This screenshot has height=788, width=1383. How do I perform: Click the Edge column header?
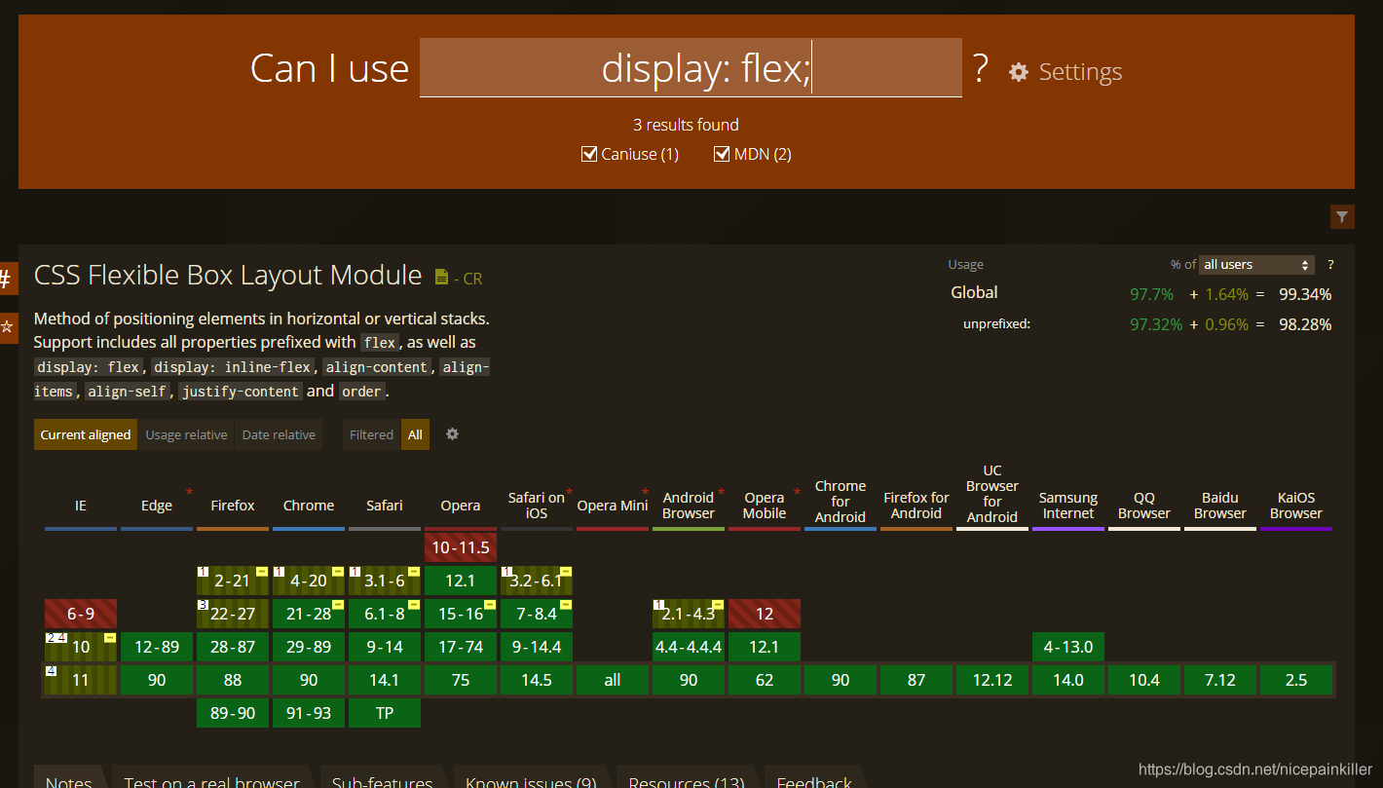tap(157, 506)
